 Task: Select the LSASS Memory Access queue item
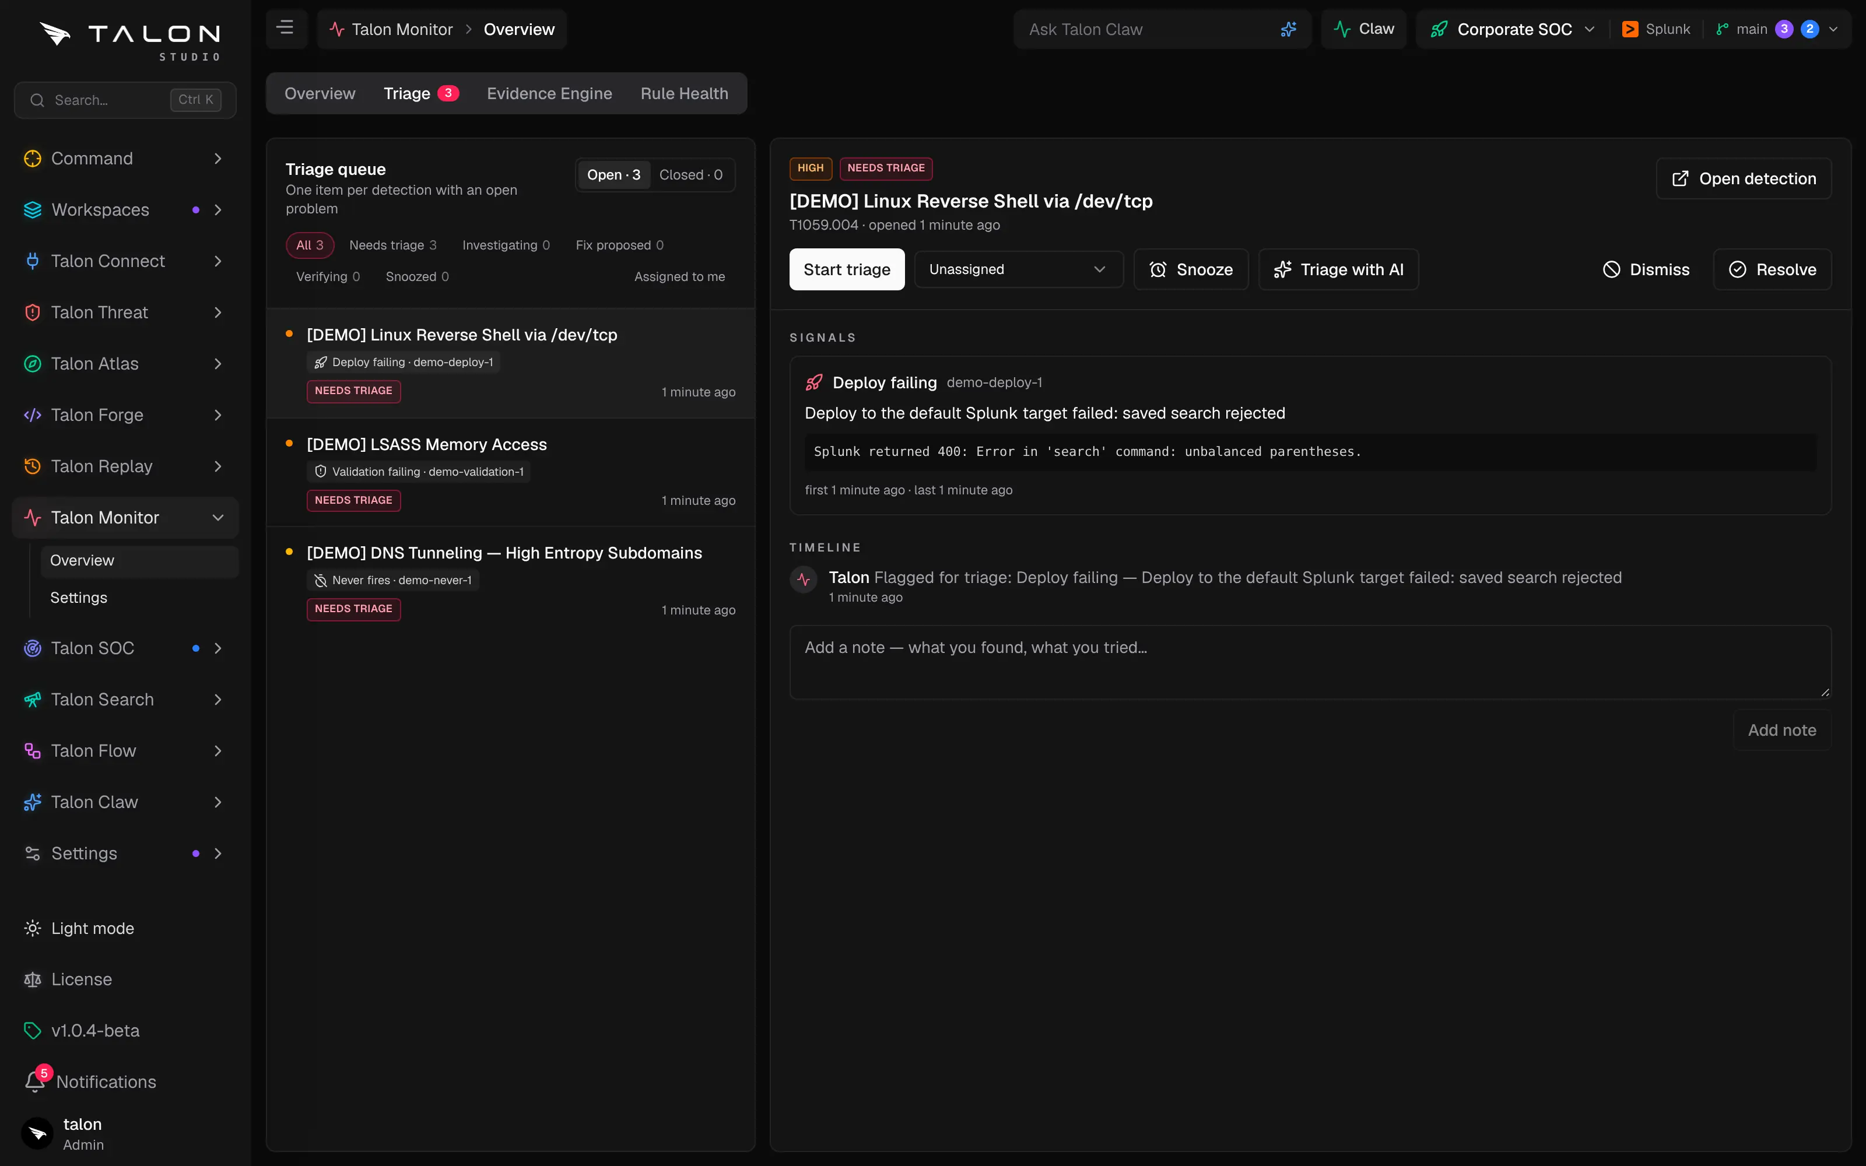(510, 473)
